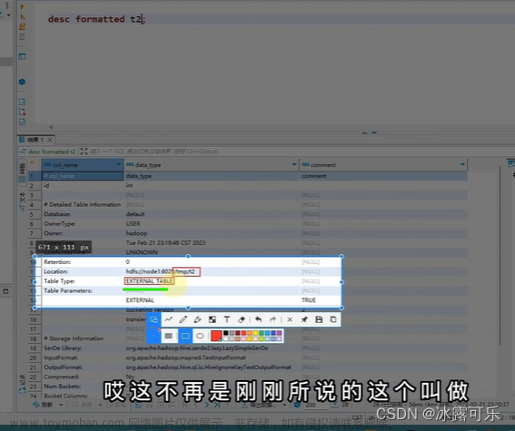Click the comment column header
The image size is (515, 431).
coord(383,164)
